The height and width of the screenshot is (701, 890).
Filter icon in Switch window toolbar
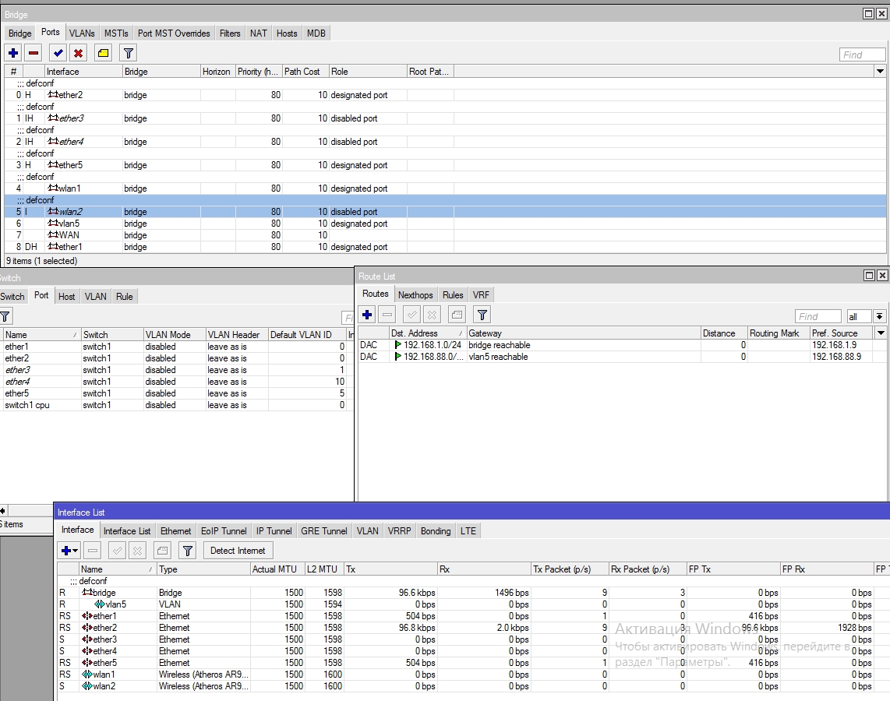5,316
